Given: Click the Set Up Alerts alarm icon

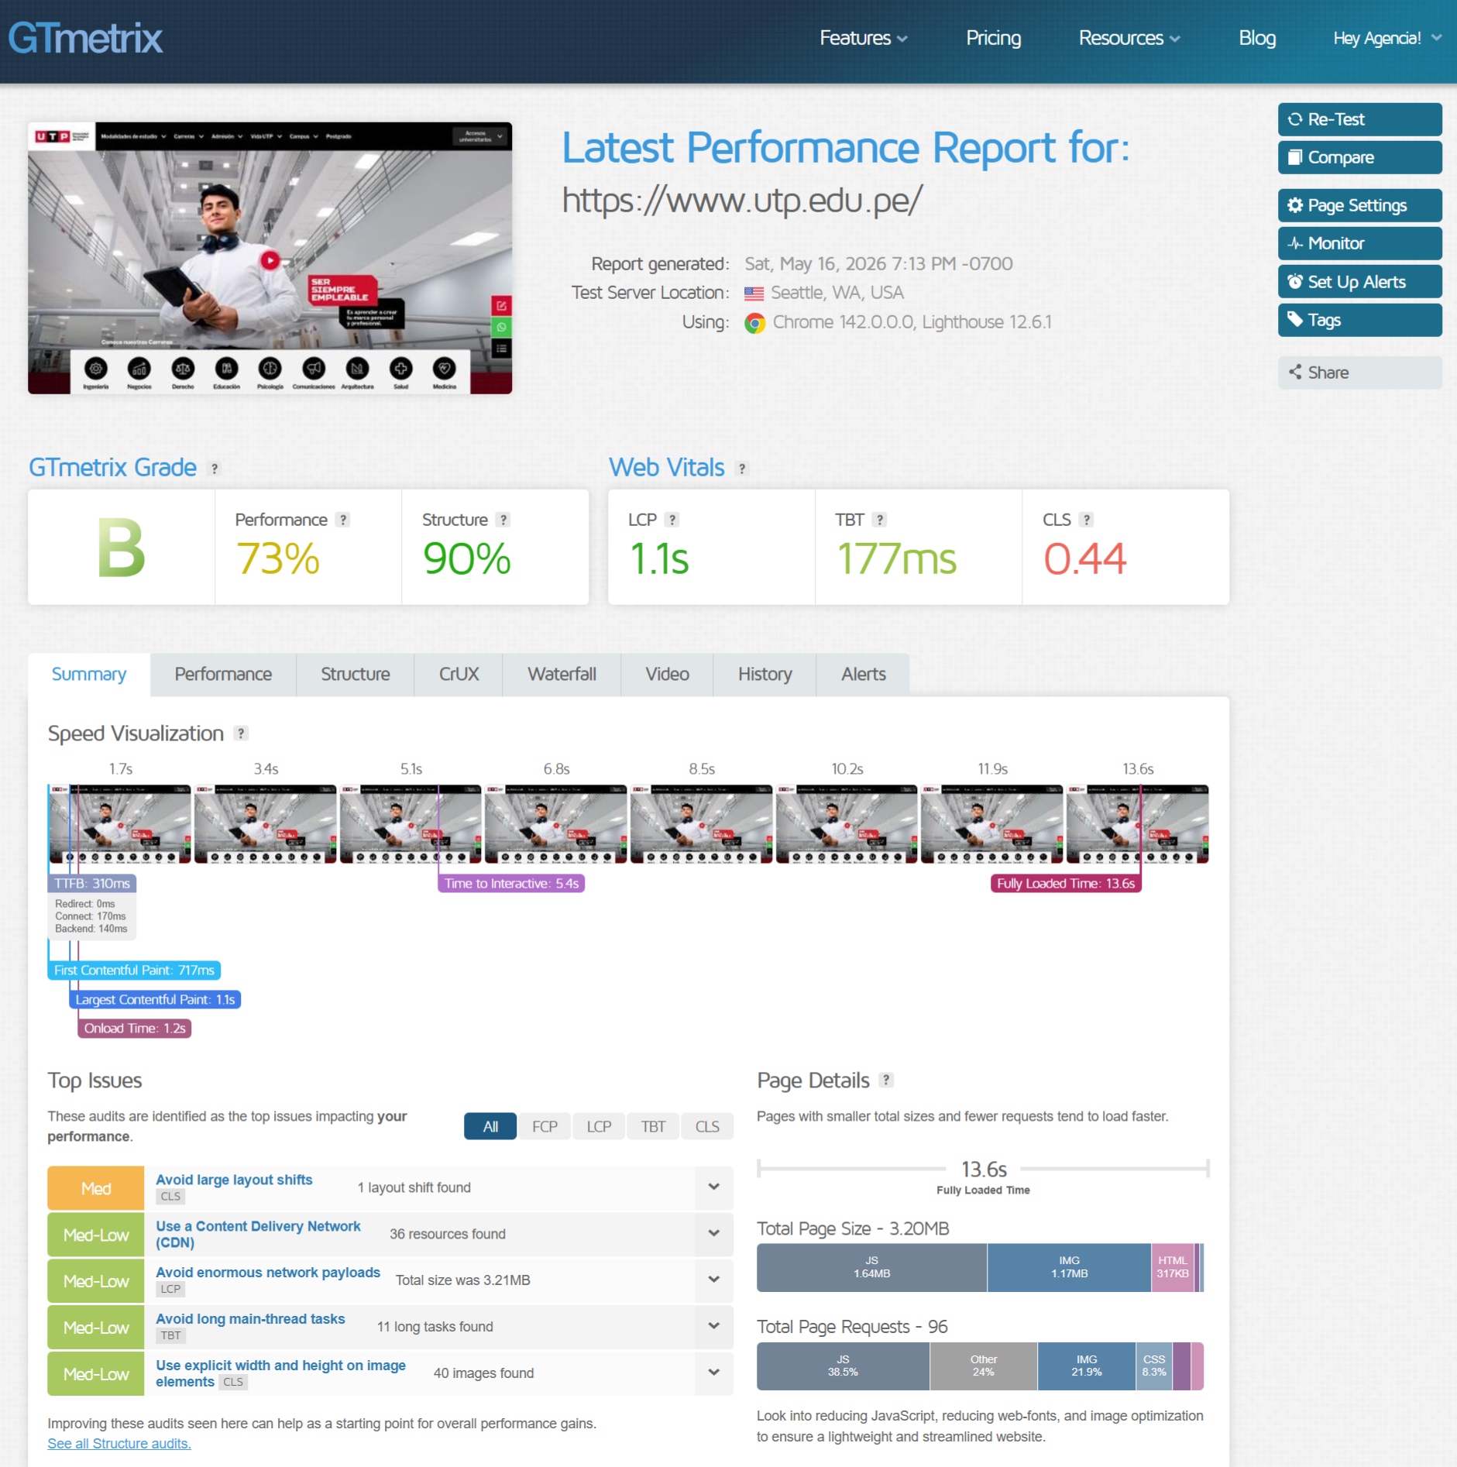Looking at the screenshot, I should 1294,282.
